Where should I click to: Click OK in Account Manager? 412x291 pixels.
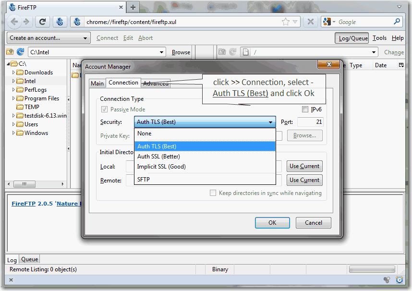pyautogui.click(x=272, y=223)
